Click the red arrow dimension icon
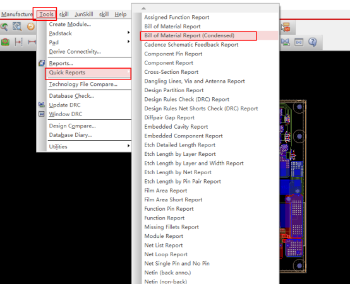The image size is (350, 284). coord(18,42)
